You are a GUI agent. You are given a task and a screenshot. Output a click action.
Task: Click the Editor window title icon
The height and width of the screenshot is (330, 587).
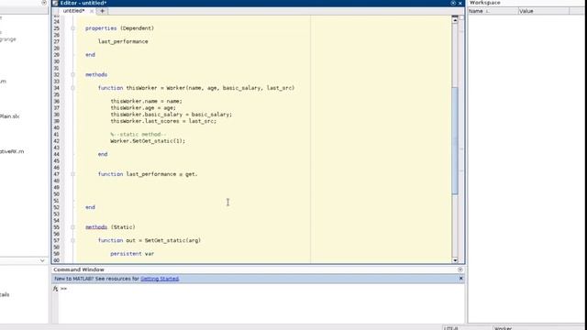point(55,3)
